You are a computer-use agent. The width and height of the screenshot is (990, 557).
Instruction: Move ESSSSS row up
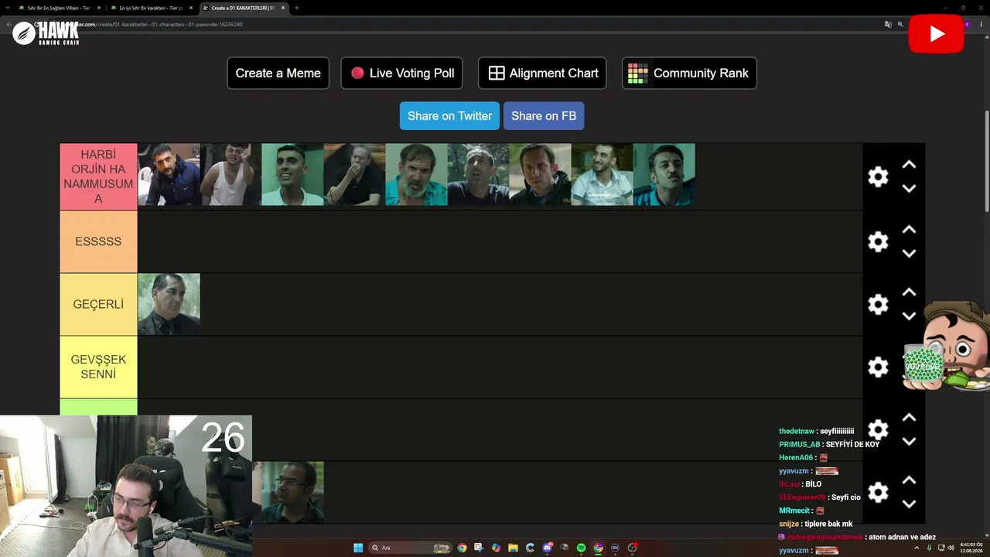[x=910, y=230]
